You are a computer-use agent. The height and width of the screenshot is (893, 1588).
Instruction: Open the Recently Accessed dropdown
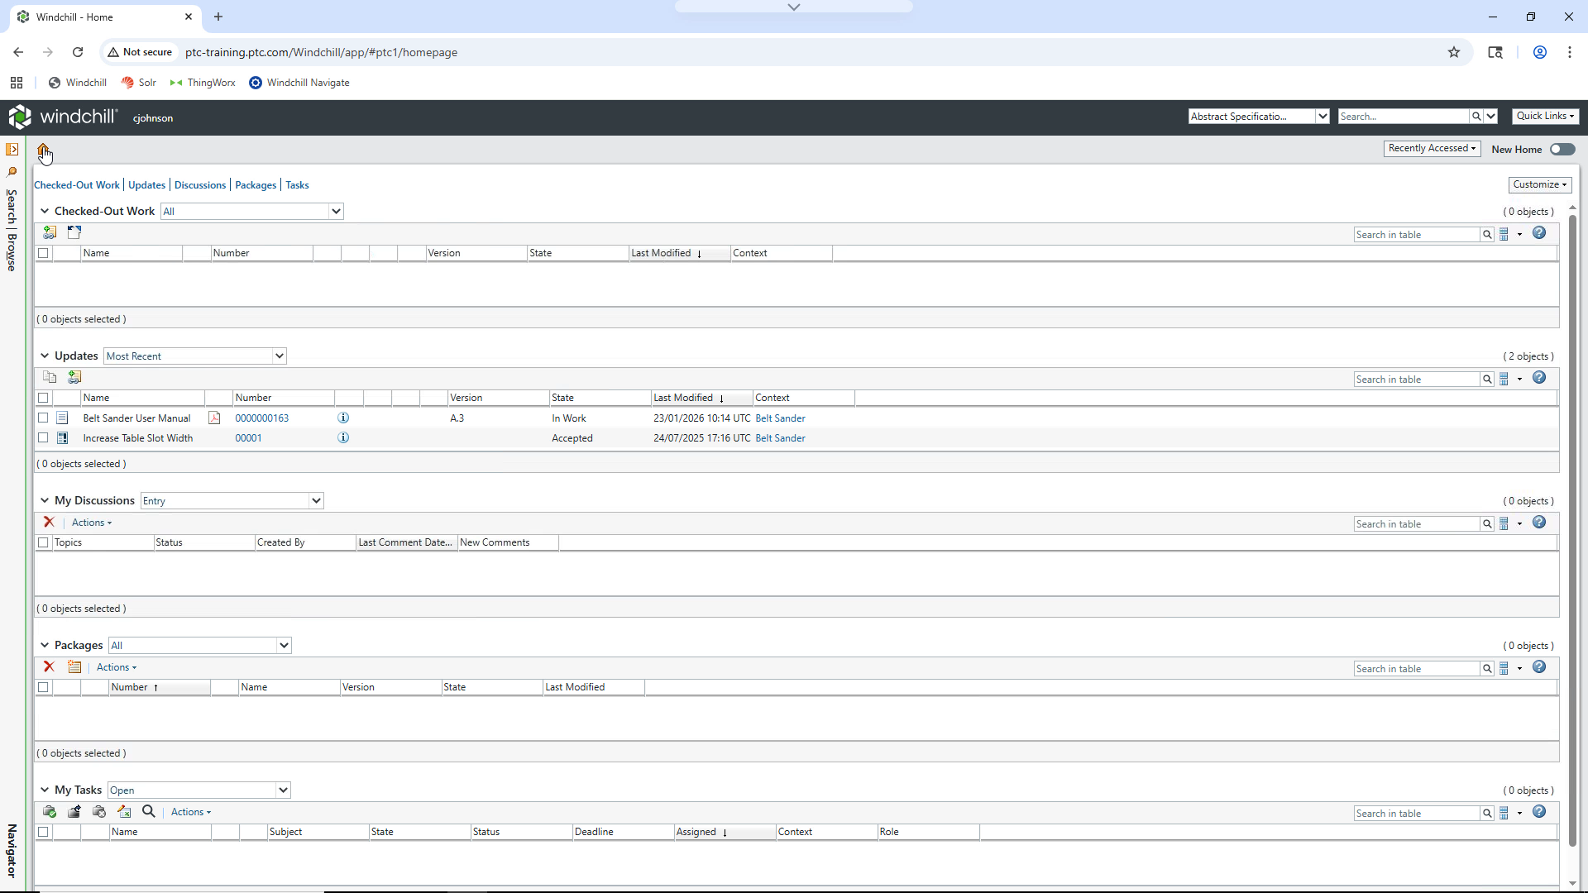coord(1432,149)
